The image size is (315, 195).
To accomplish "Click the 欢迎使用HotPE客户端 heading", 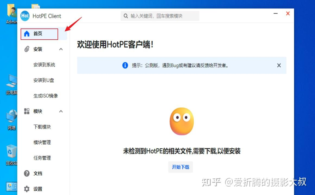I will click(x=115, y=44).
